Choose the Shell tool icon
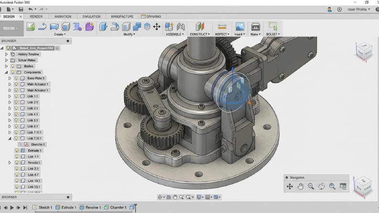Image resolution: width=379 pixels, height=213 pixels. pos(126,27)
